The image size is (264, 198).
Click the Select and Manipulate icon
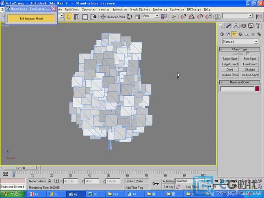(x=174, y=17)
